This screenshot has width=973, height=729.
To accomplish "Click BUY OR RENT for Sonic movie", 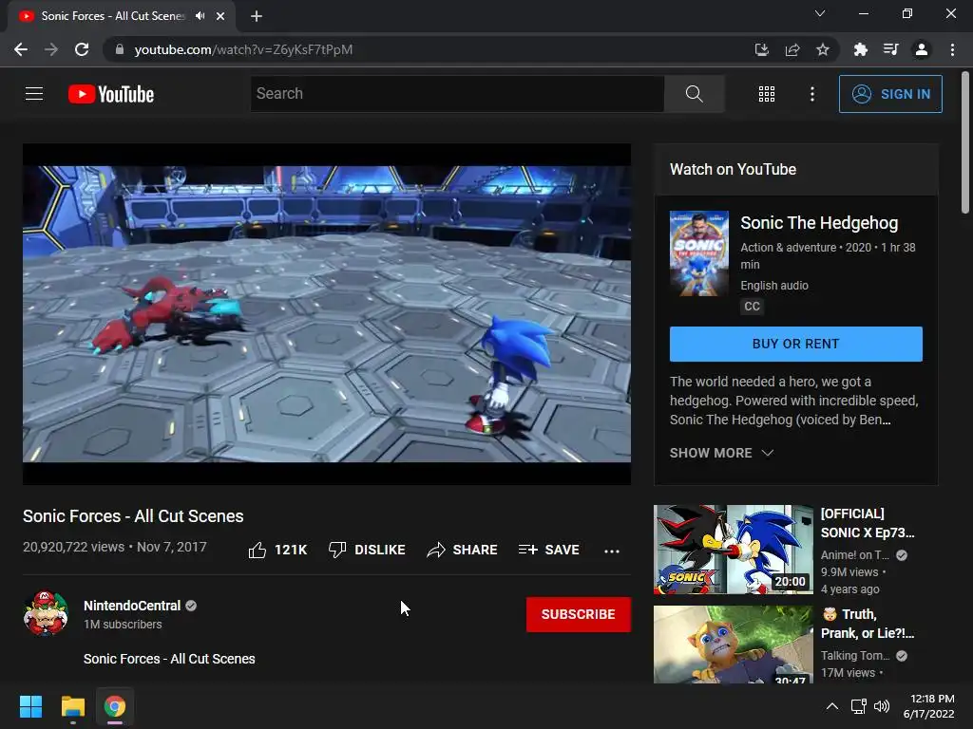I will (x=795, y=344).
